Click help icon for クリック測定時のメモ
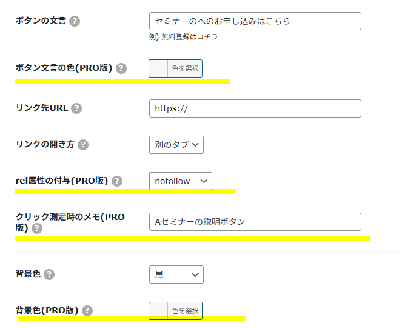 point(37,228)
